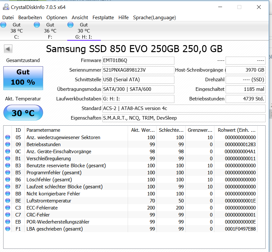Open the Optionen menu
272x252 pixels.
pyautogui.click(x=57, y=18)
